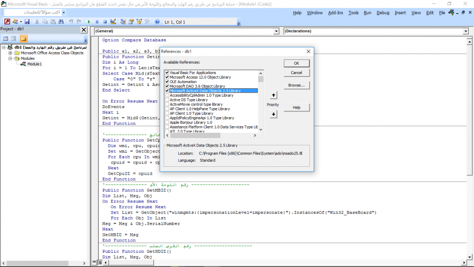
Task: Open Find with binoculars icon
Action: pos(61,21)
